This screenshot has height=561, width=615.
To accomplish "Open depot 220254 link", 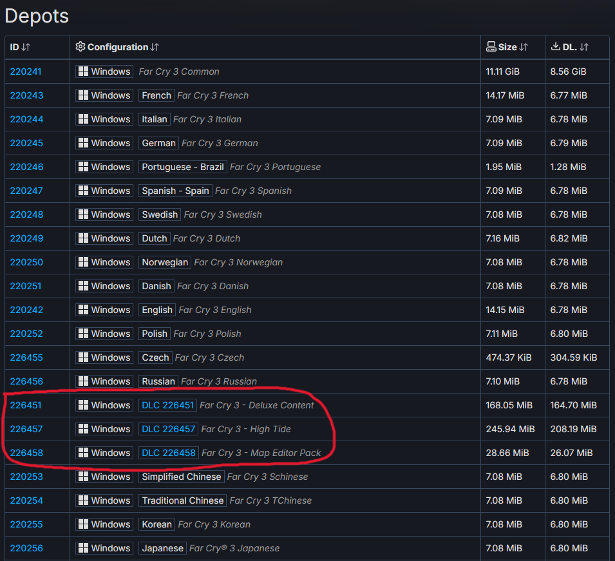I will coord(26,500).
